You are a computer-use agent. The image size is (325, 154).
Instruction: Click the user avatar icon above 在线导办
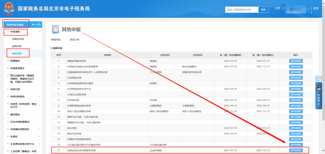click(x=318, y=79)
